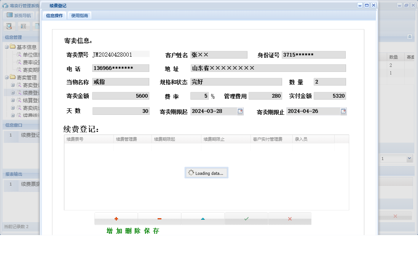Click the delete (删除) minus icon

[160, 218]
